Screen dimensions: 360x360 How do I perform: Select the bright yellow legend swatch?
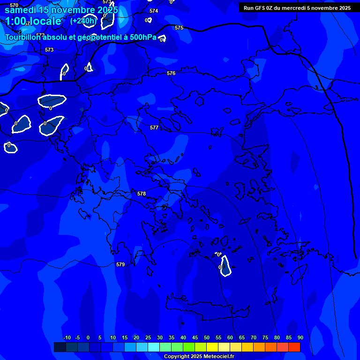tap(212, 347)
